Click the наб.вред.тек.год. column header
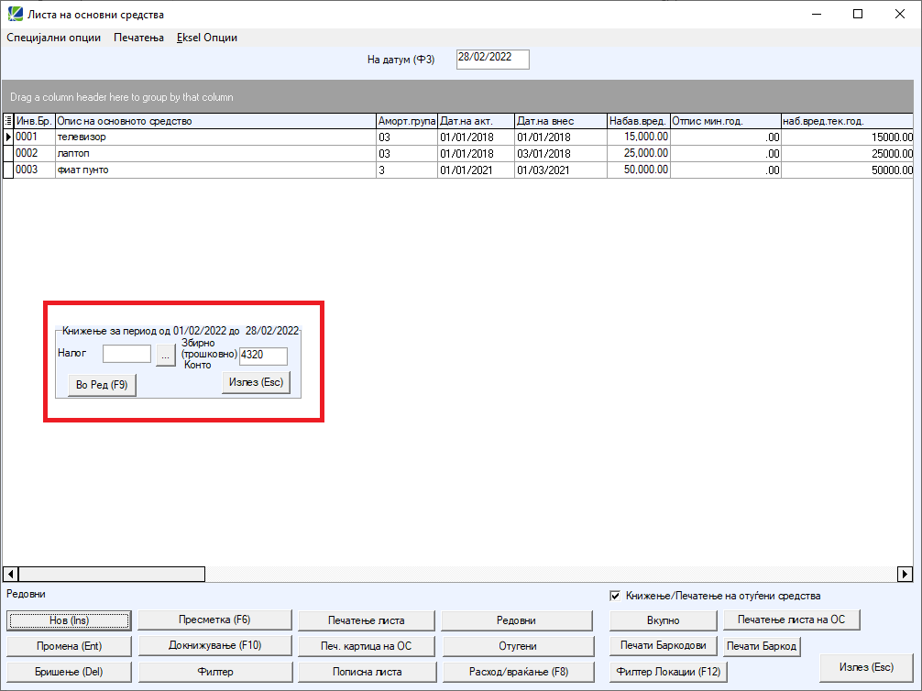Screen dimensions: 922x691 [848, 121]
